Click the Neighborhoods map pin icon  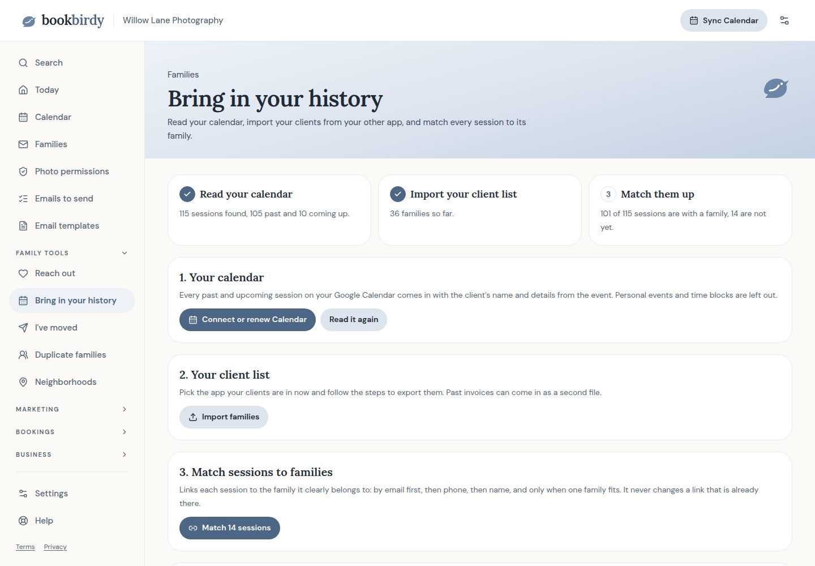coord(23,382)
